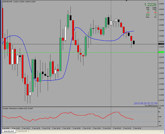Click the 2 Jun 2010 date label
The width and height of the screenshot is (165, 134).
point(6,128)
